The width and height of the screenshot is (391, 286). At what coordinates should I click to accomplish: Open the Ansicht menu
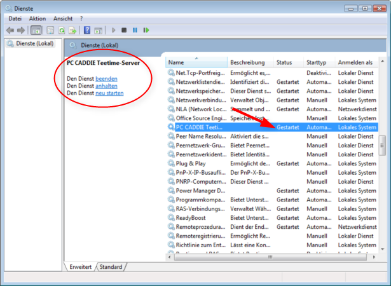point(63,18)
